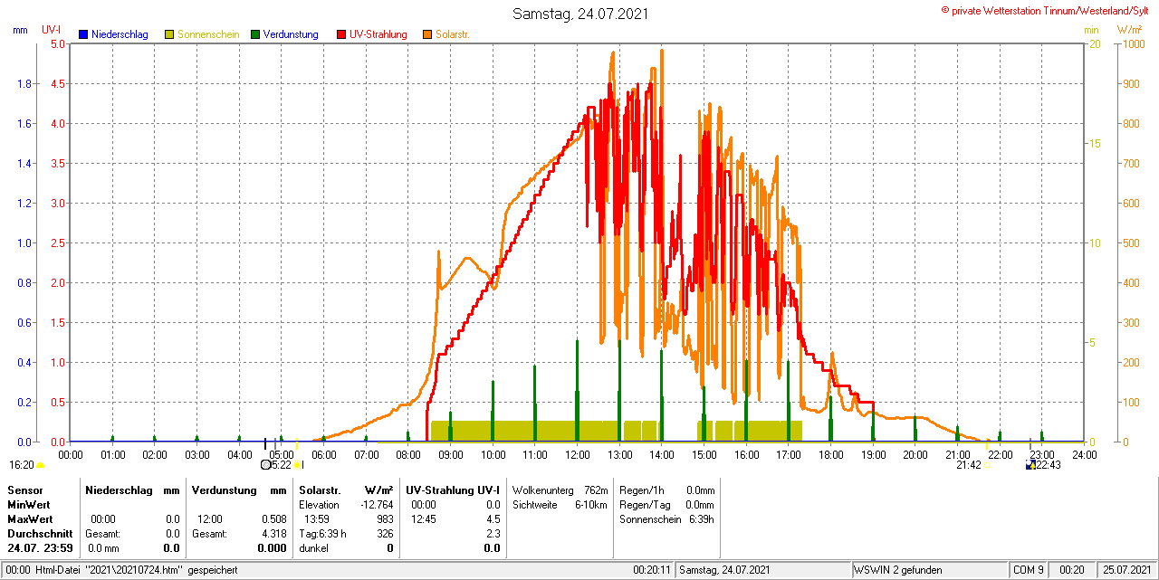1159x580 pixels.
Task: Click the Tag:6:39 h label
Action: 322,534
